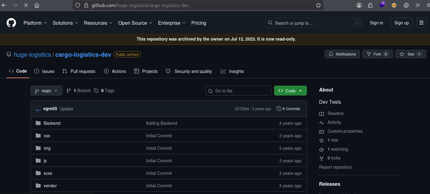This screenshot has width=430, height=194.
Task: Click the Sign up button
Action: 402,23
